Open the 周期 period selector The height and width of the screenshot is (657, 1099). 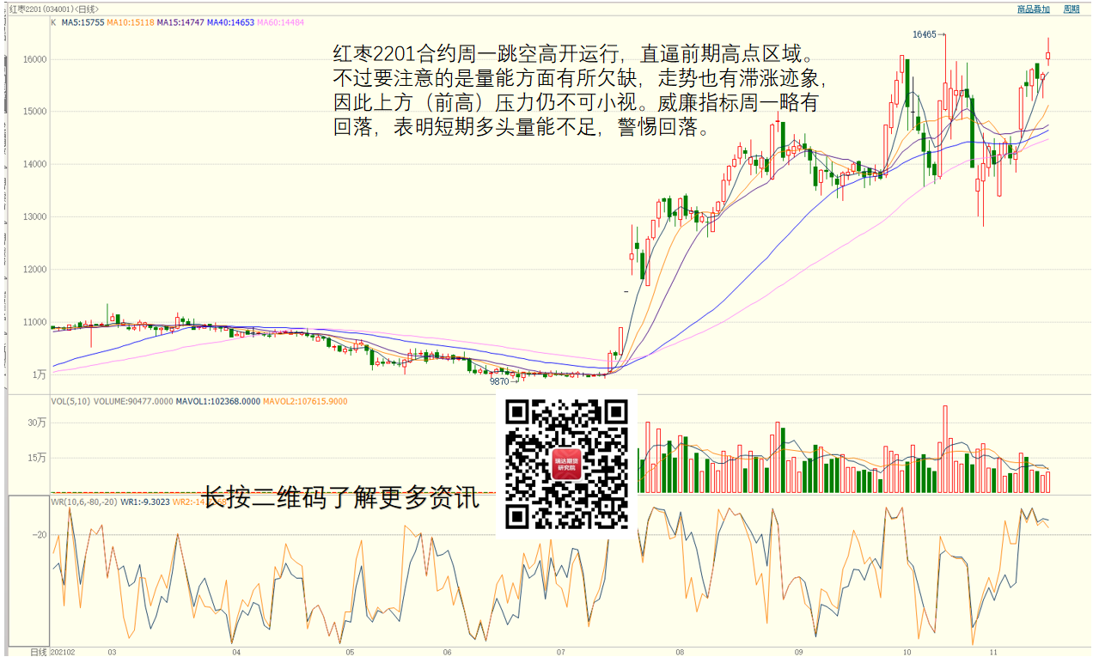click(1071, 9)
